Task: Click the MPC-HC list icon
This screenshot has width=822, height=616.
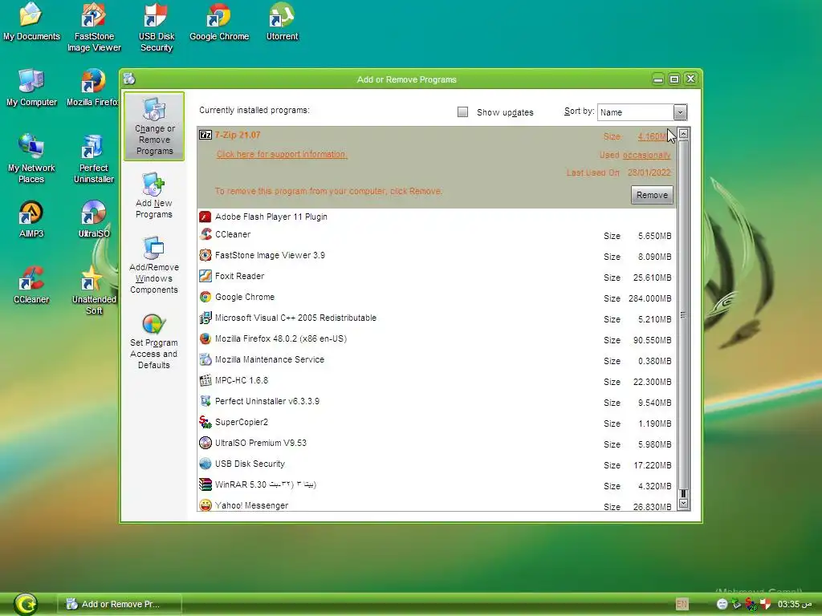Action: pos(205,380)
